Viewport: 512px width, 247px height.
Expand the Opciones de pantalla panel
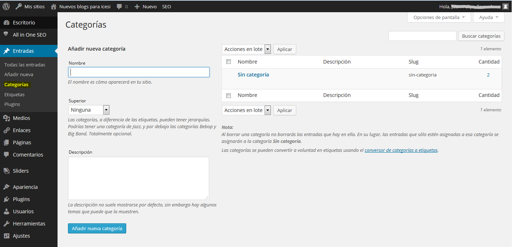tap(439, 17)
